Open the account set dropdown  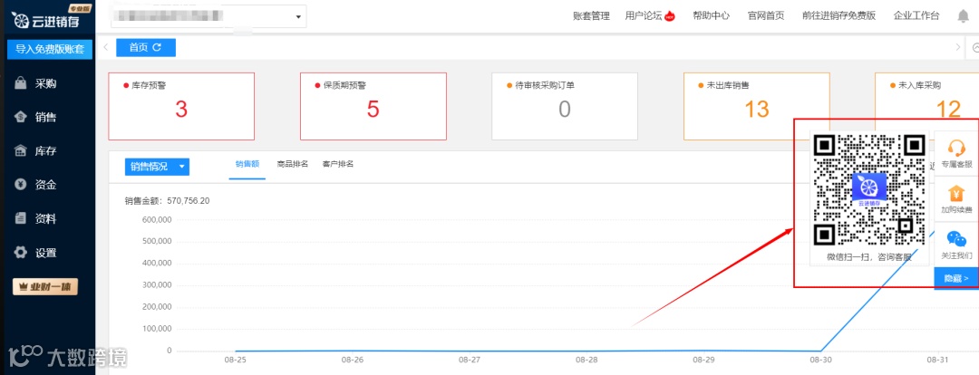tap(208, 16)
